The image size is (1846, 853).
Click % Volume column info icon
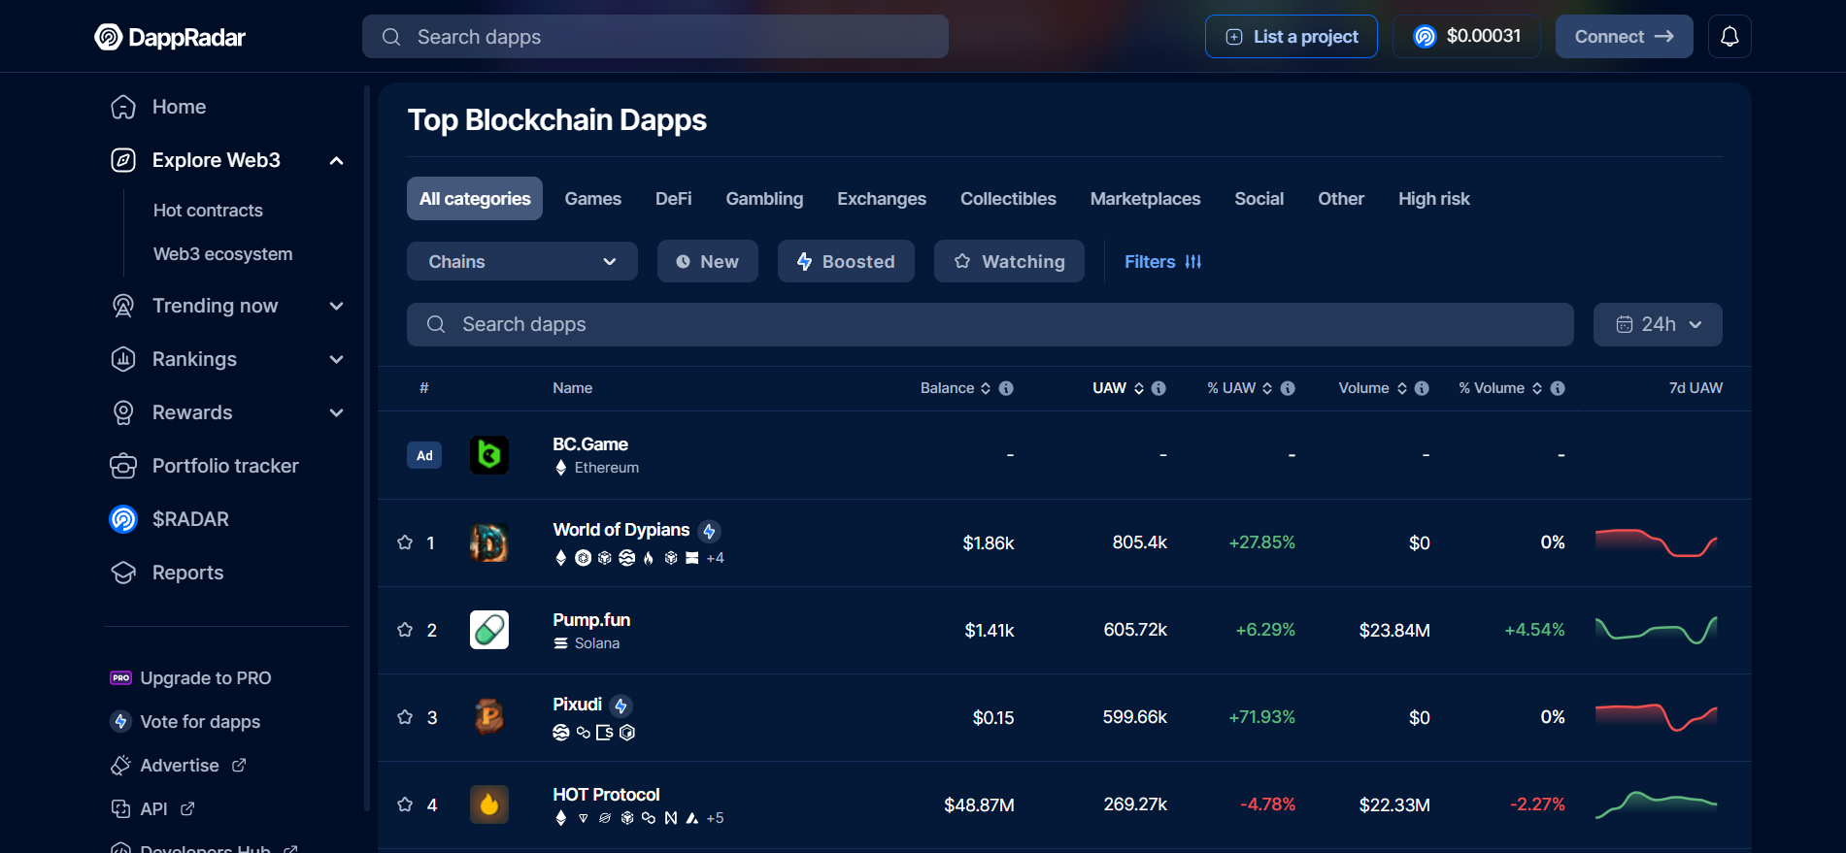point(1558,388)
